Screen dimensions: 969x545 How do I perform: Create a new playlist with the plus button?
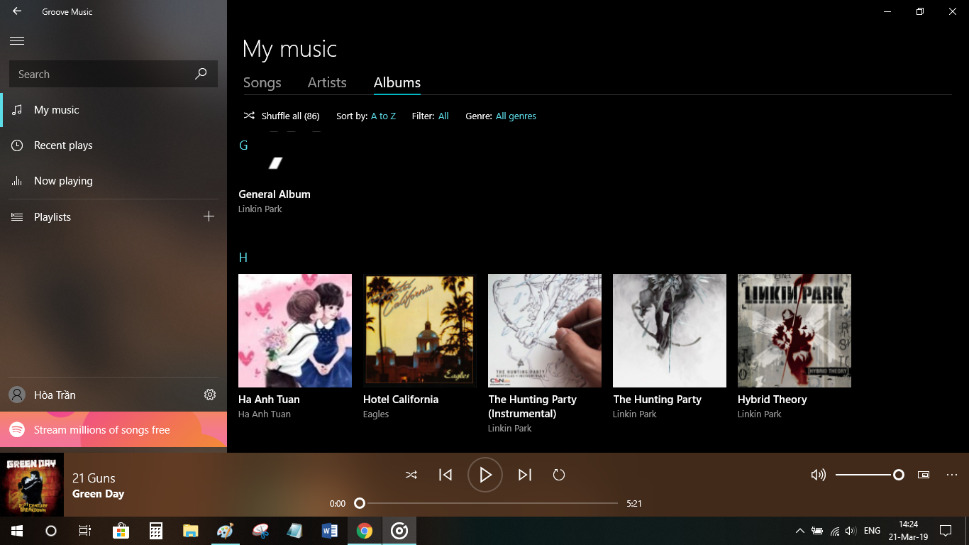pos(209,216)
